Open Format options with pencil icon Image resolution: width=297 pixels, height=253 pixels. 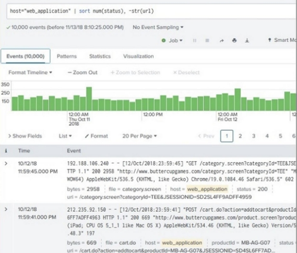point(96,136)
